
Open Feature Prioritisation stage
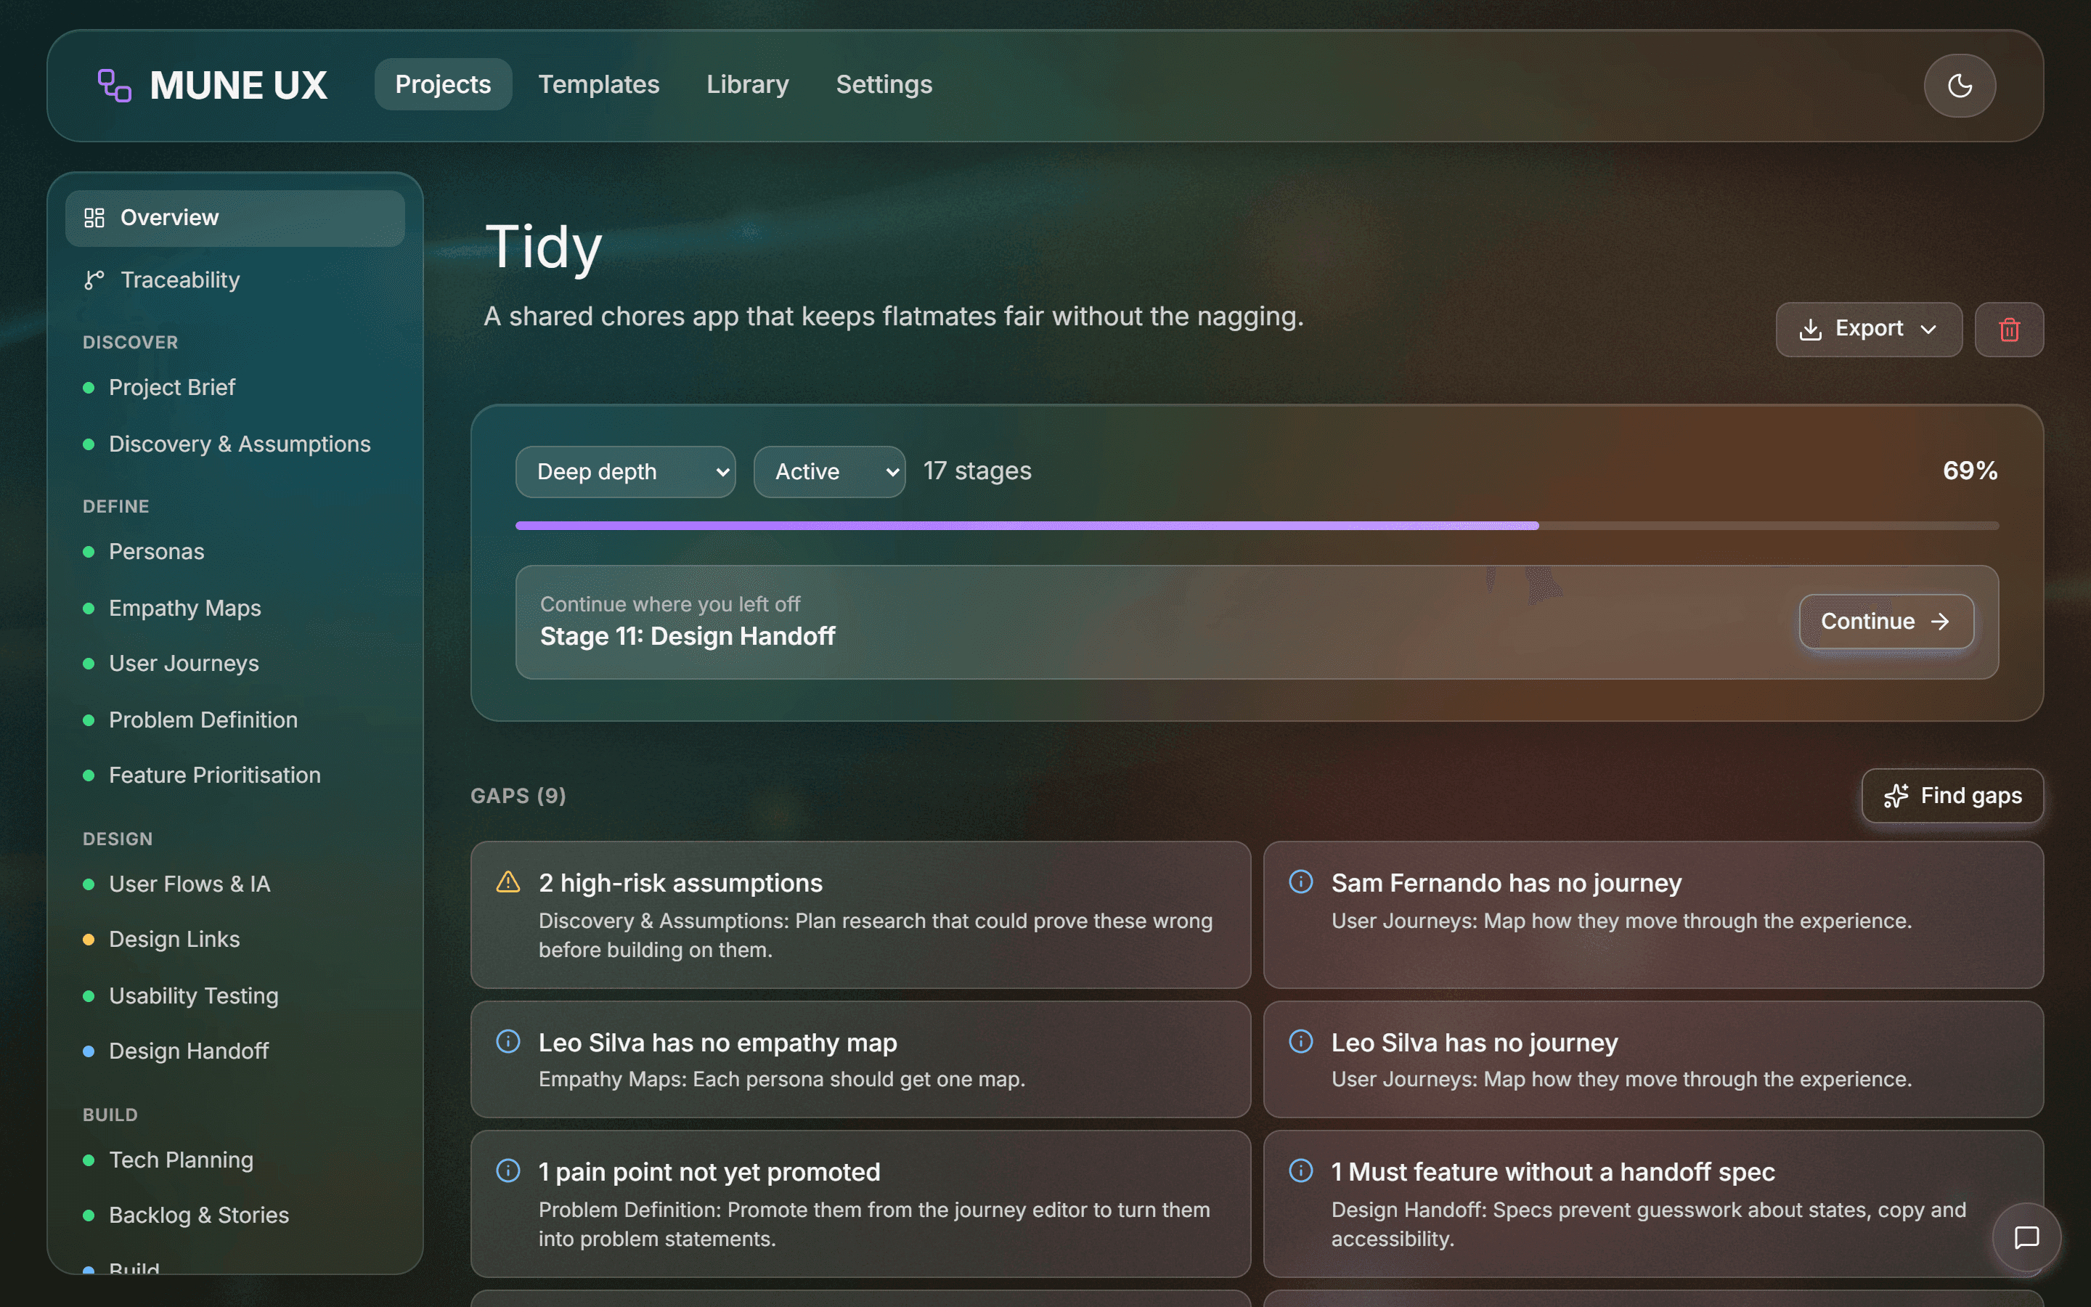pyautogui.click(x=235, y=775)
